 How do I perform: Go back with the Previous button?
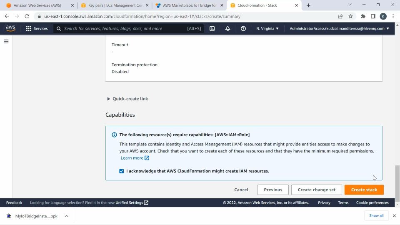pyautogui.click(x=273, y=190)
